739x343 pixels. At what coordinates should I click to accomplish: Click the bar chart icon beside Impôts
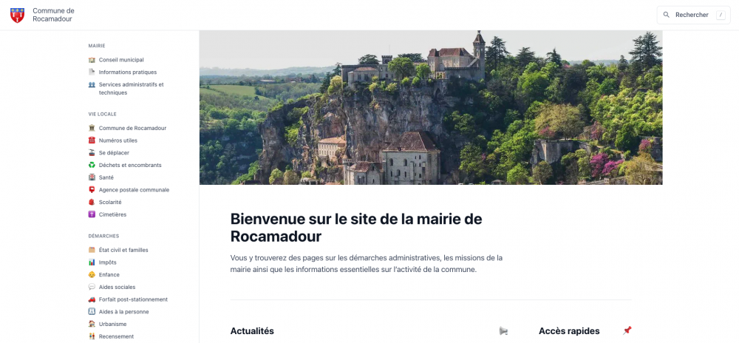tap(92, 262)
